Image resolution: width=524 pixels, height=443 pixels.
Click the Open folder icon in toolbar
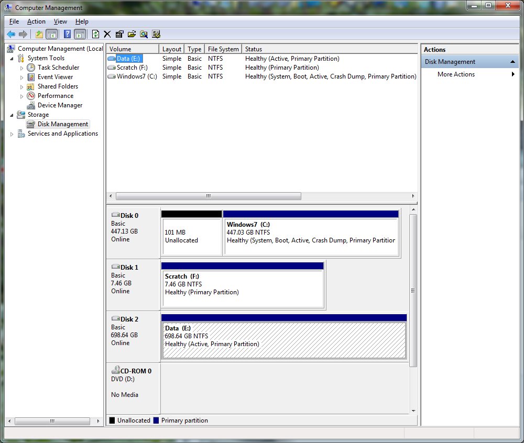pos(132,34)
